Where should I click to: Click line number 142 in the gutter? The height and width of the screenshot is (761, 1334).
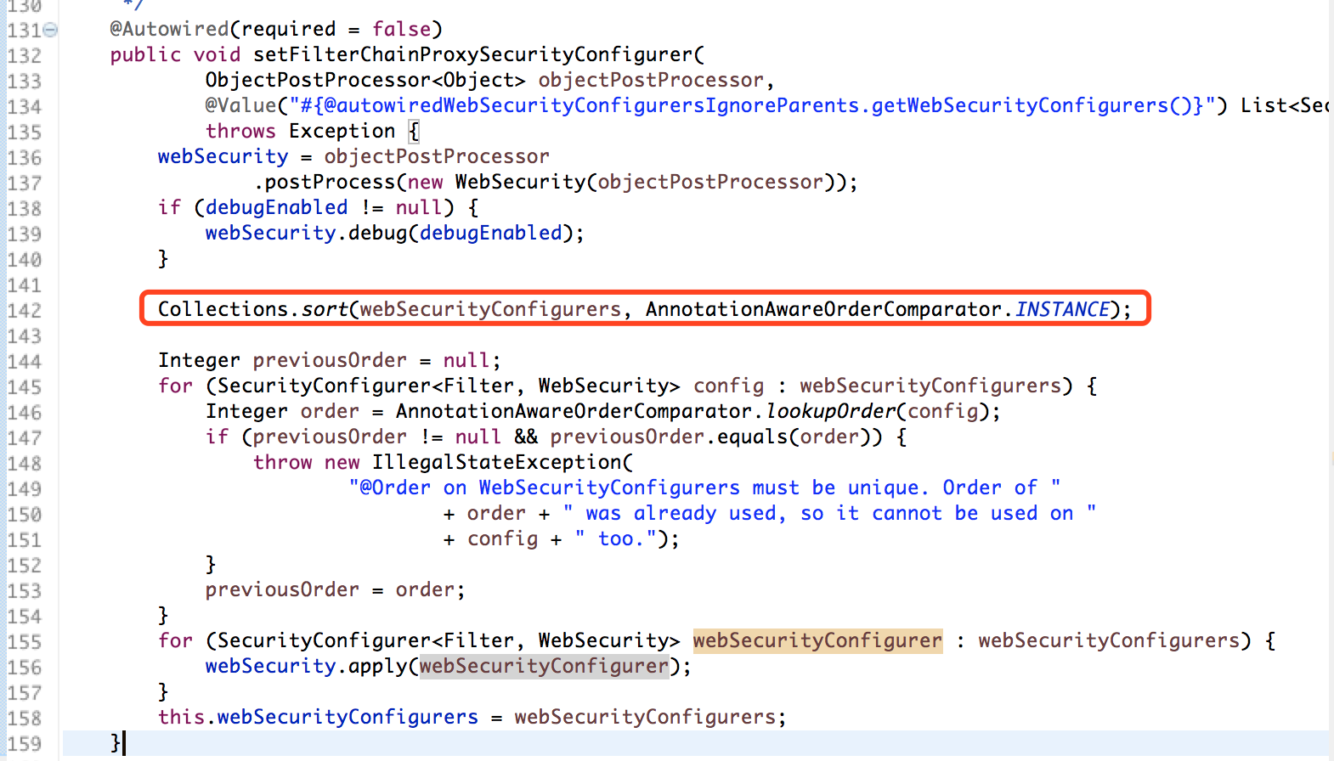[x=25, y=311]
